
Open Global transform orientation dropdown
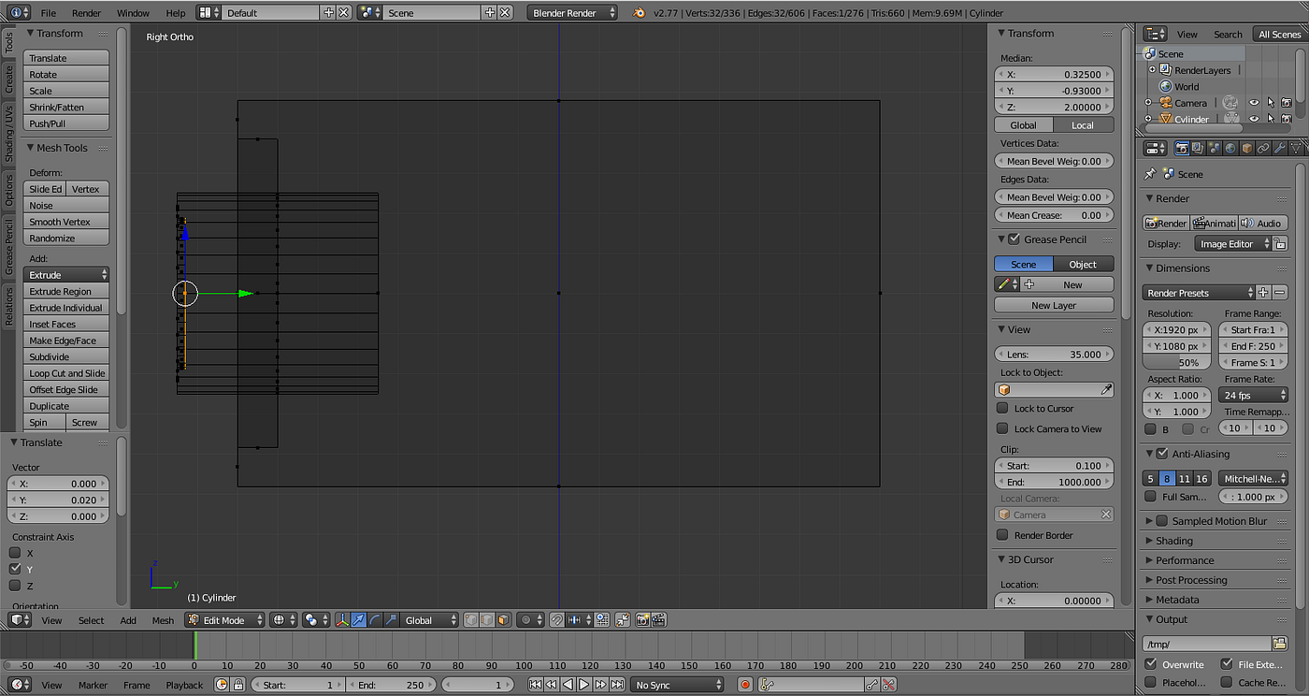(x=430, y=620)
